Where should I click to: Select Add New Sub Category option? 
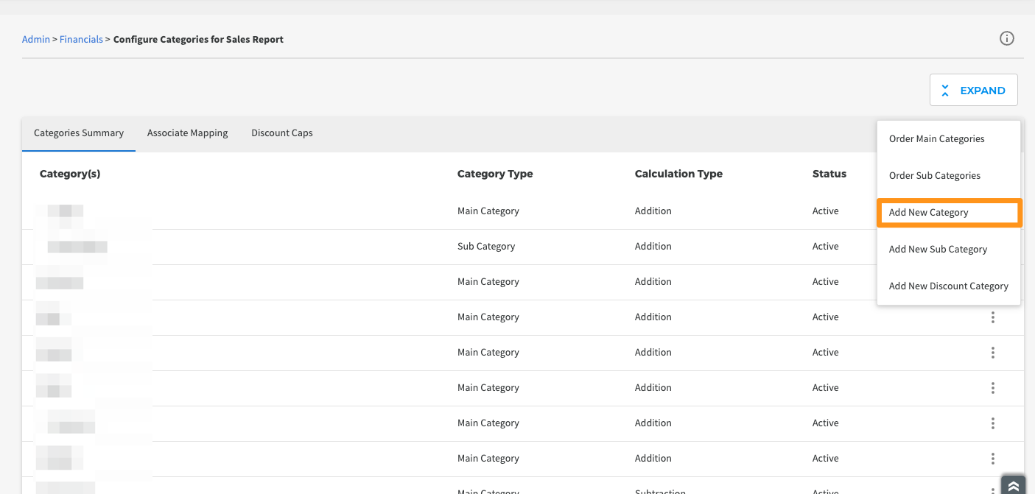pos(948,249)
